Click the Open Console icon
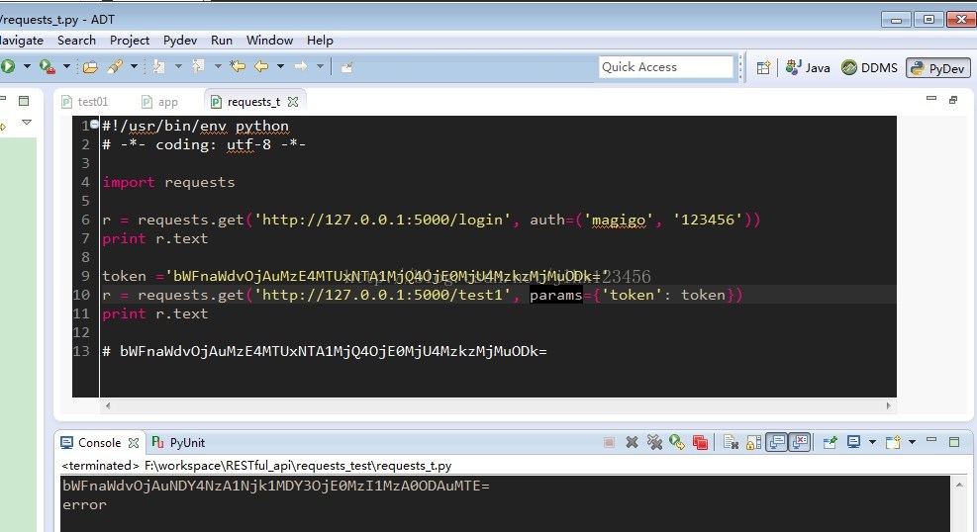Viewport: 977px width, 532px height. pos(894,442)
